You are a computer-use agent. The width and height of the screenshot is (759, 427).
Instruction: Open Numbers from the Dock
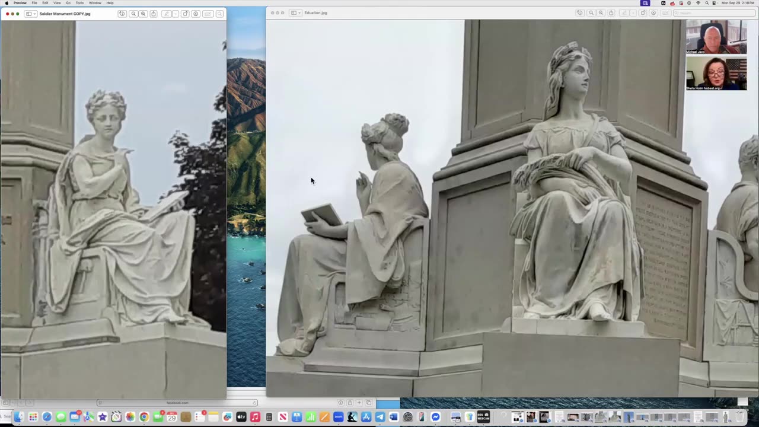(311, 418)
